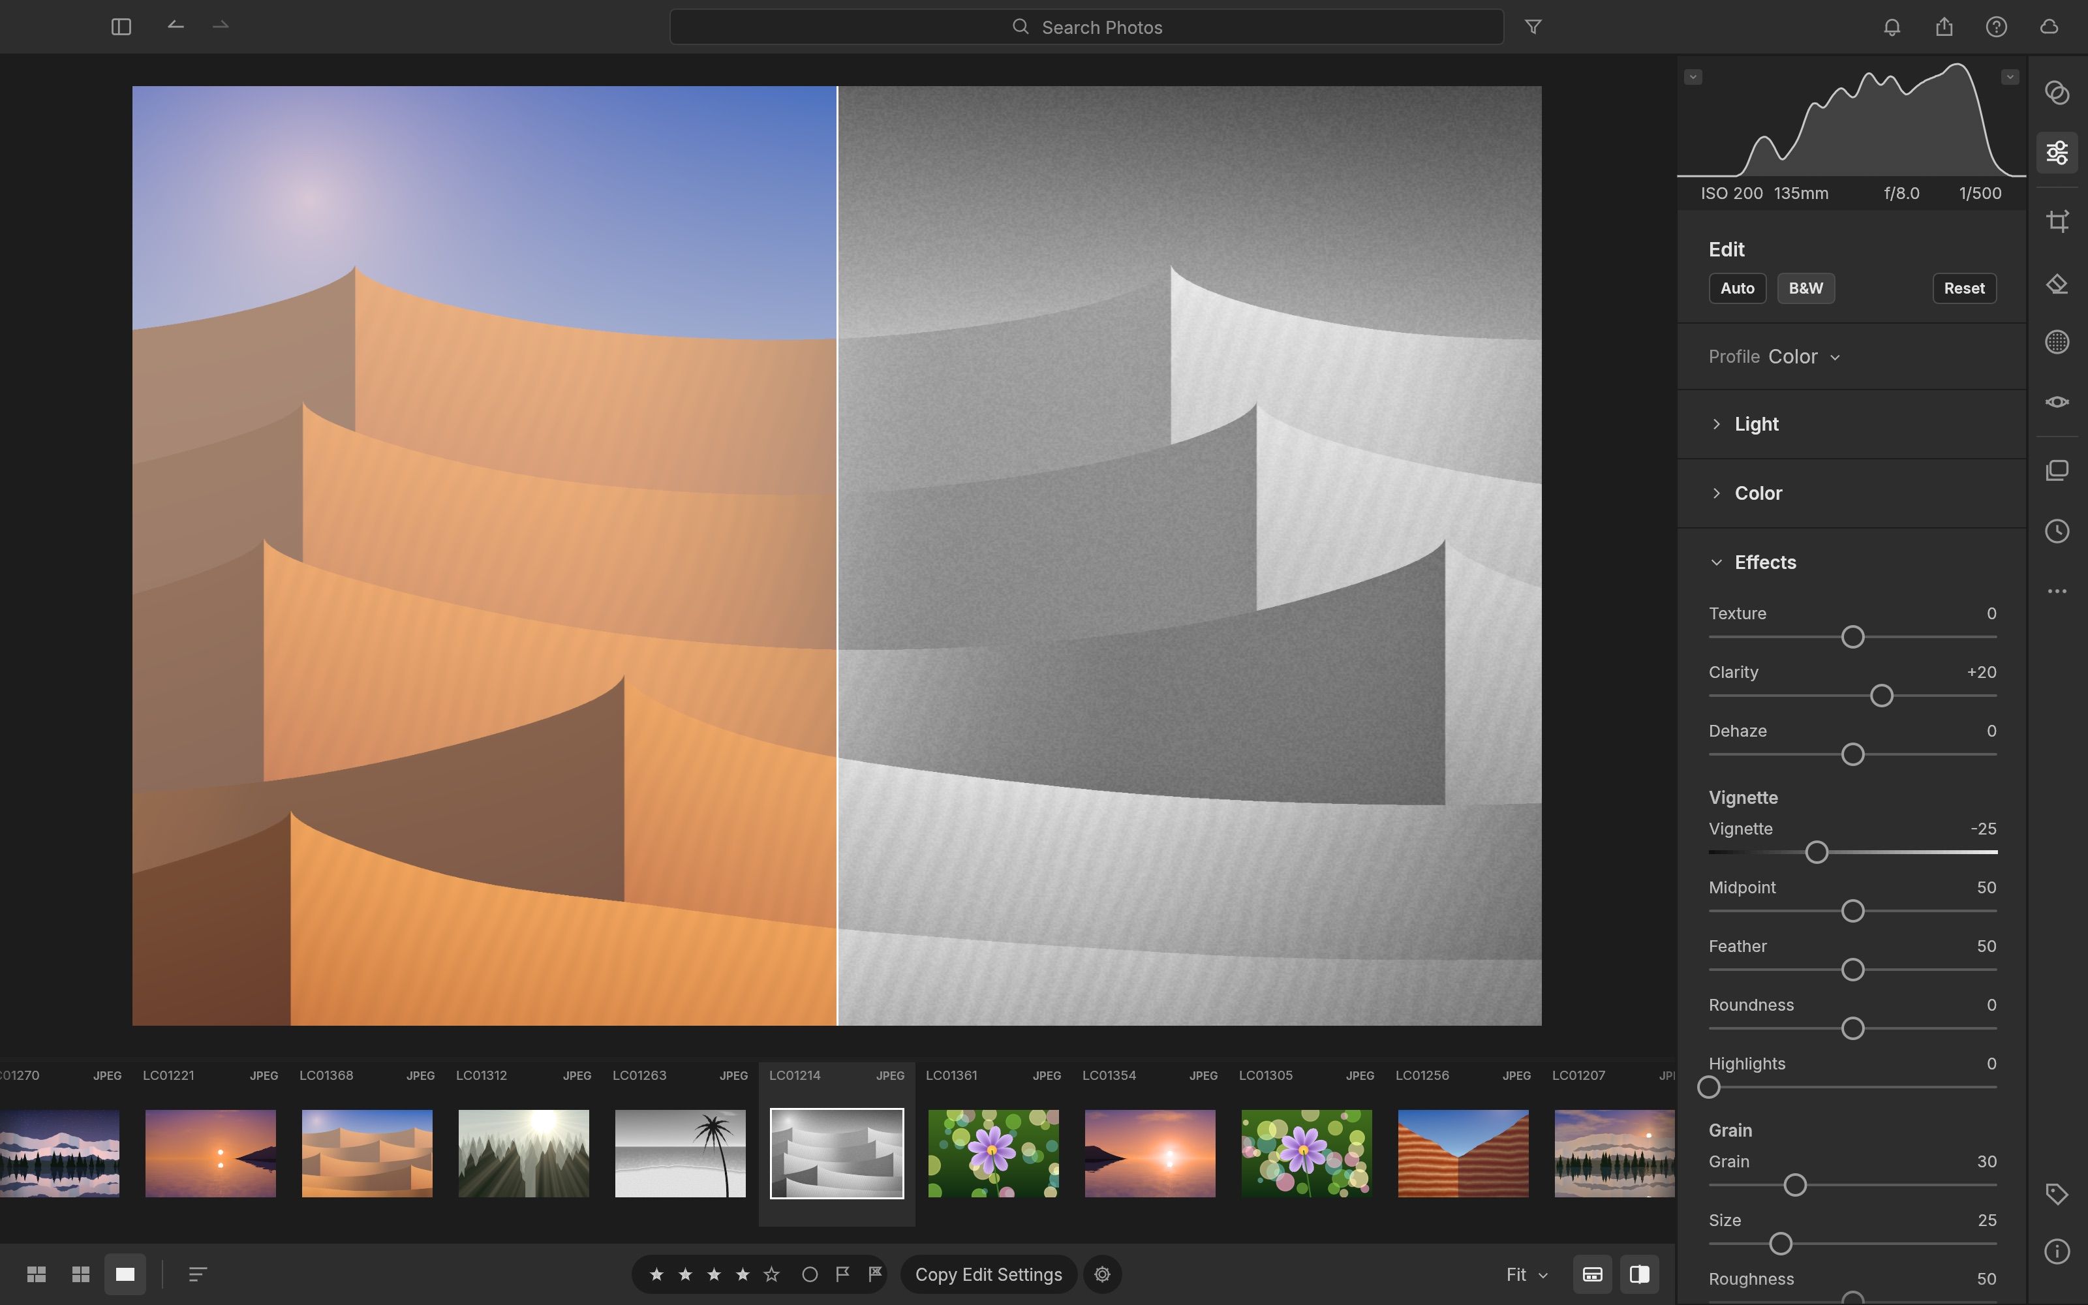Open the keywords tag icon

click(2057, 1193)
